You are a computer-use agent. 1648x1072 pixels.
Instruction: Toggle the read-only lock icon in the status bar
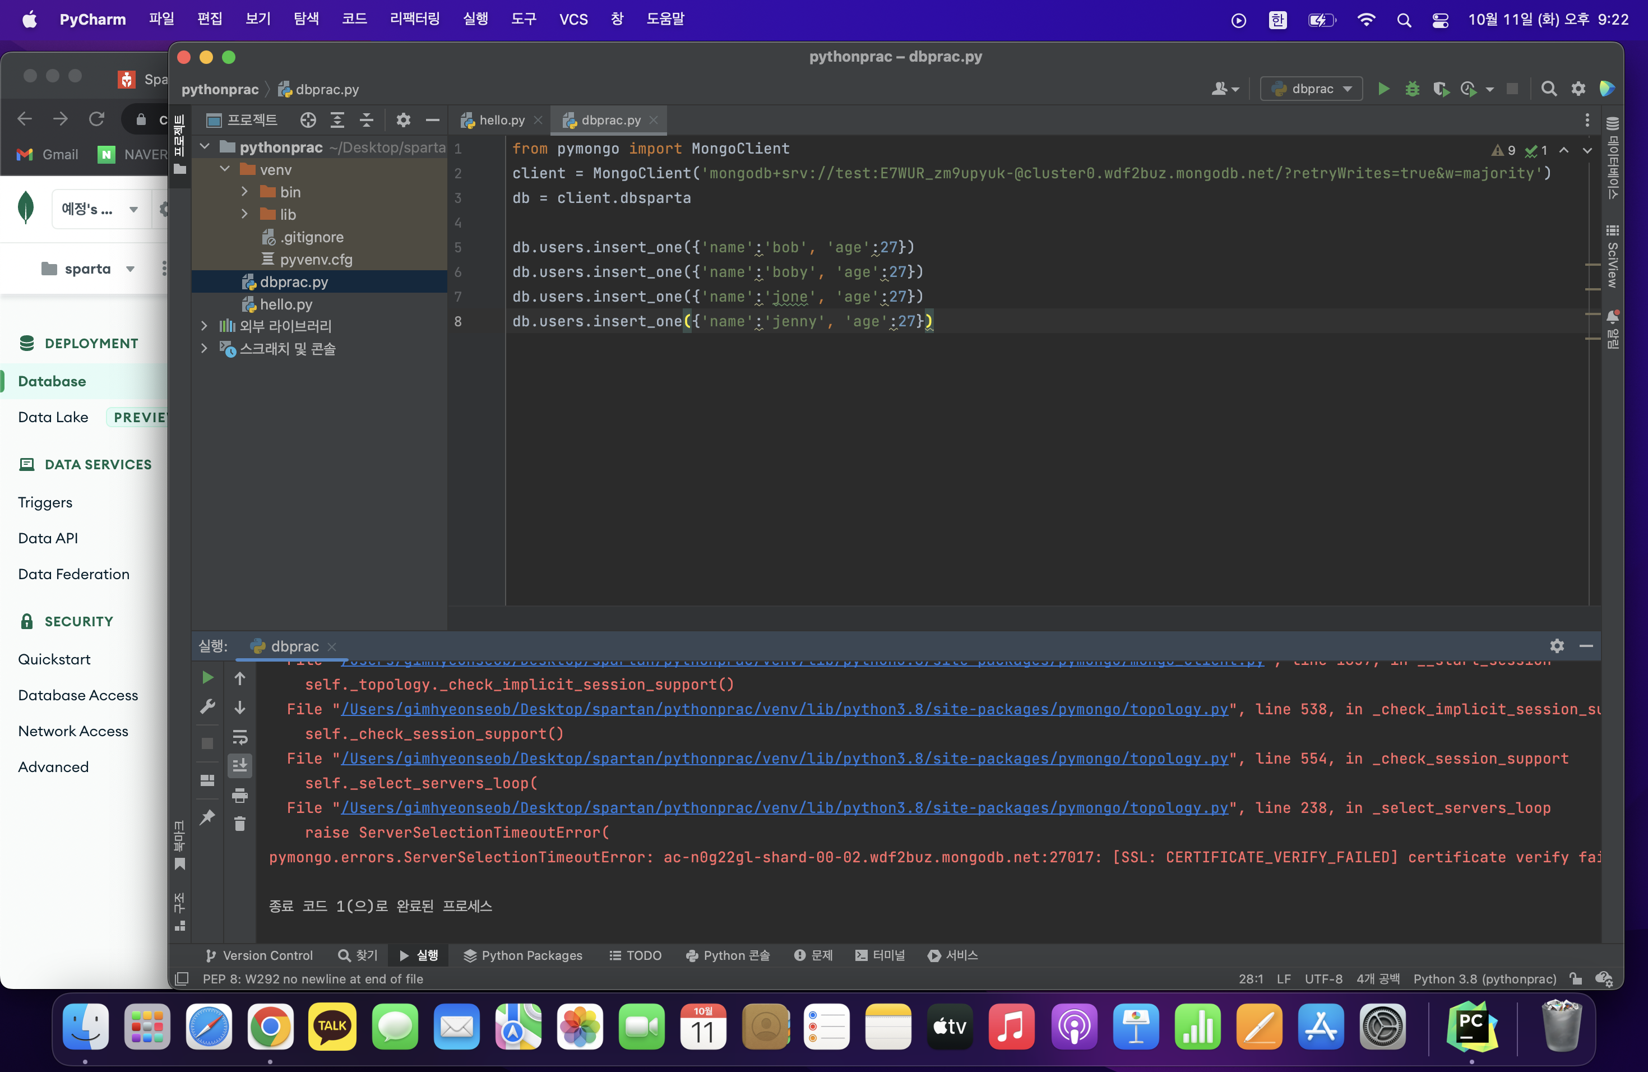(1575, 978)
